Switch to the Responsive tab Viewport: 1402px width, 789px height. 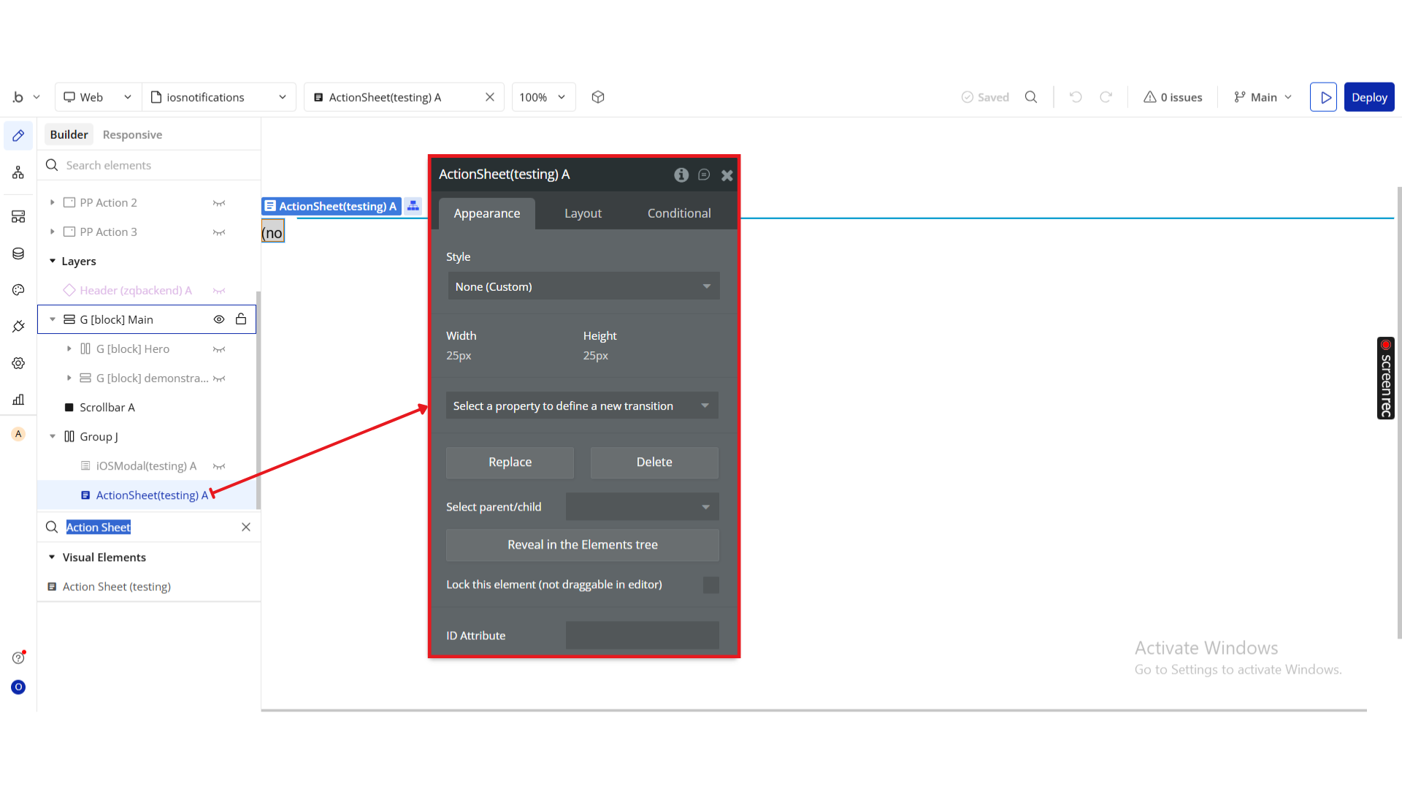pos(132,134)
